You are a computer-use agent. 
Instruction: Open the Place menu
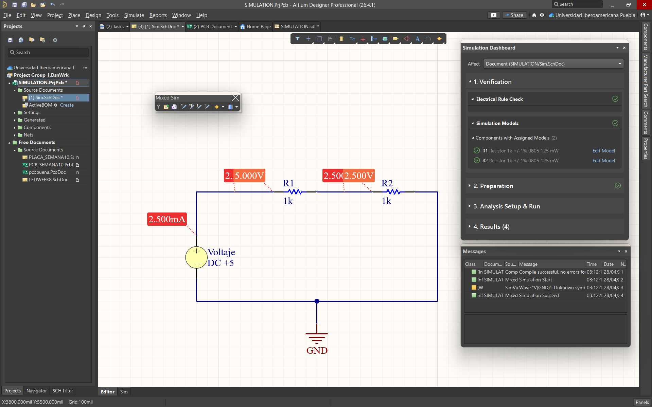pyautogui.click(x=74, y=15)
